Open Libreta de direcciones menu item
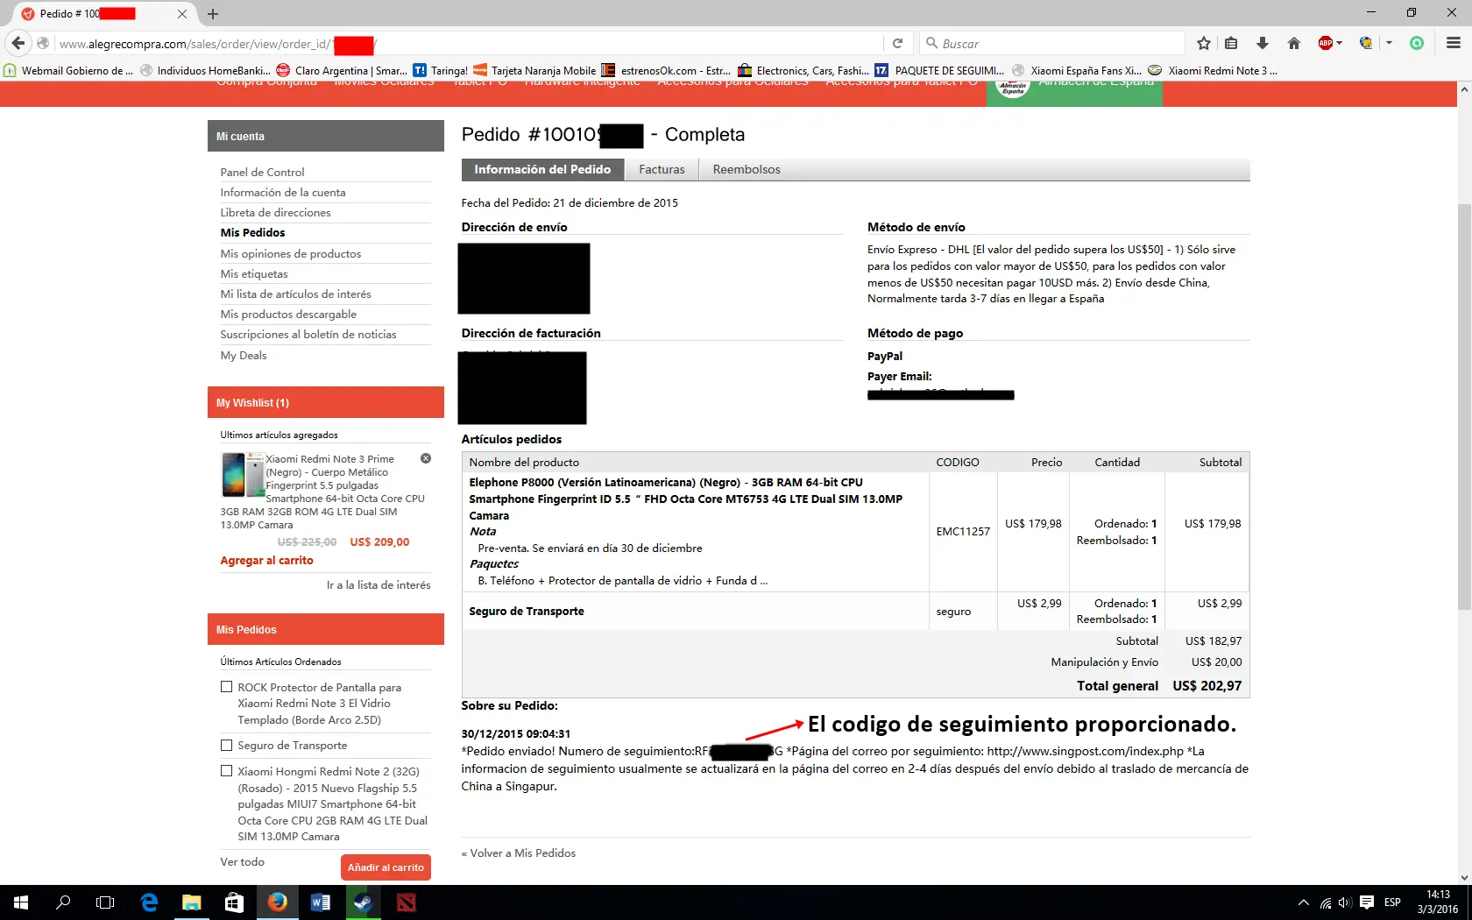The image size is (1472, 920). pyautogui.click(x=276, y=212)
